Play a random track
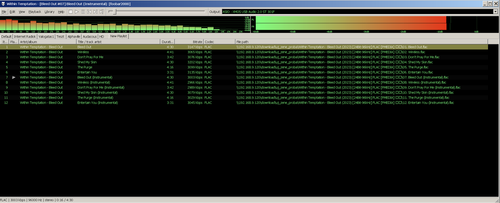Image resolution: width=500 pixels, height=203 pixels. coord(102,12)
